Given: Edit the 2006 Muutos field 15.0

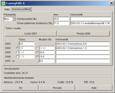Looking at the screenshot, I should click(47, 57).
